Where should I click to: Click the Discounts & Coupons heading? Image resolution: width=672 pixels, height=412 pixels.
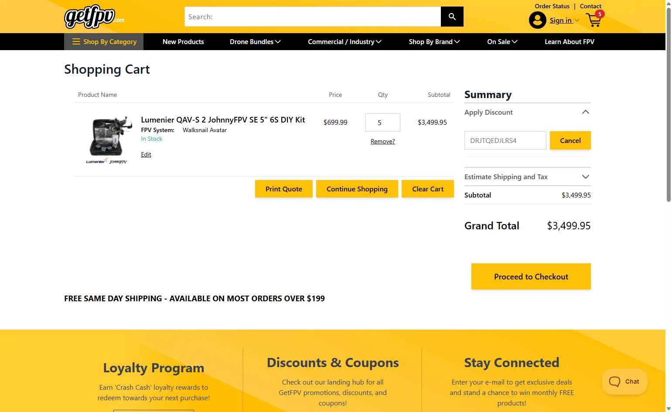333,363
